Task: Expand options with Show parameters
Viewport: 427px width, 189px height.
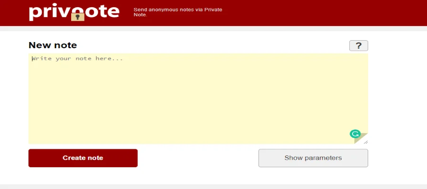Action: click(313, 158)
